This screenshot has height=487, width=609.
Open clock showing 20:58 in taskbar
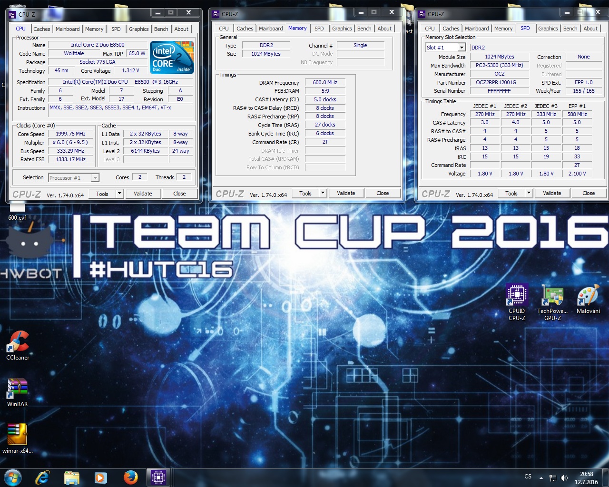pyautogui.click(x=586, y=478)
